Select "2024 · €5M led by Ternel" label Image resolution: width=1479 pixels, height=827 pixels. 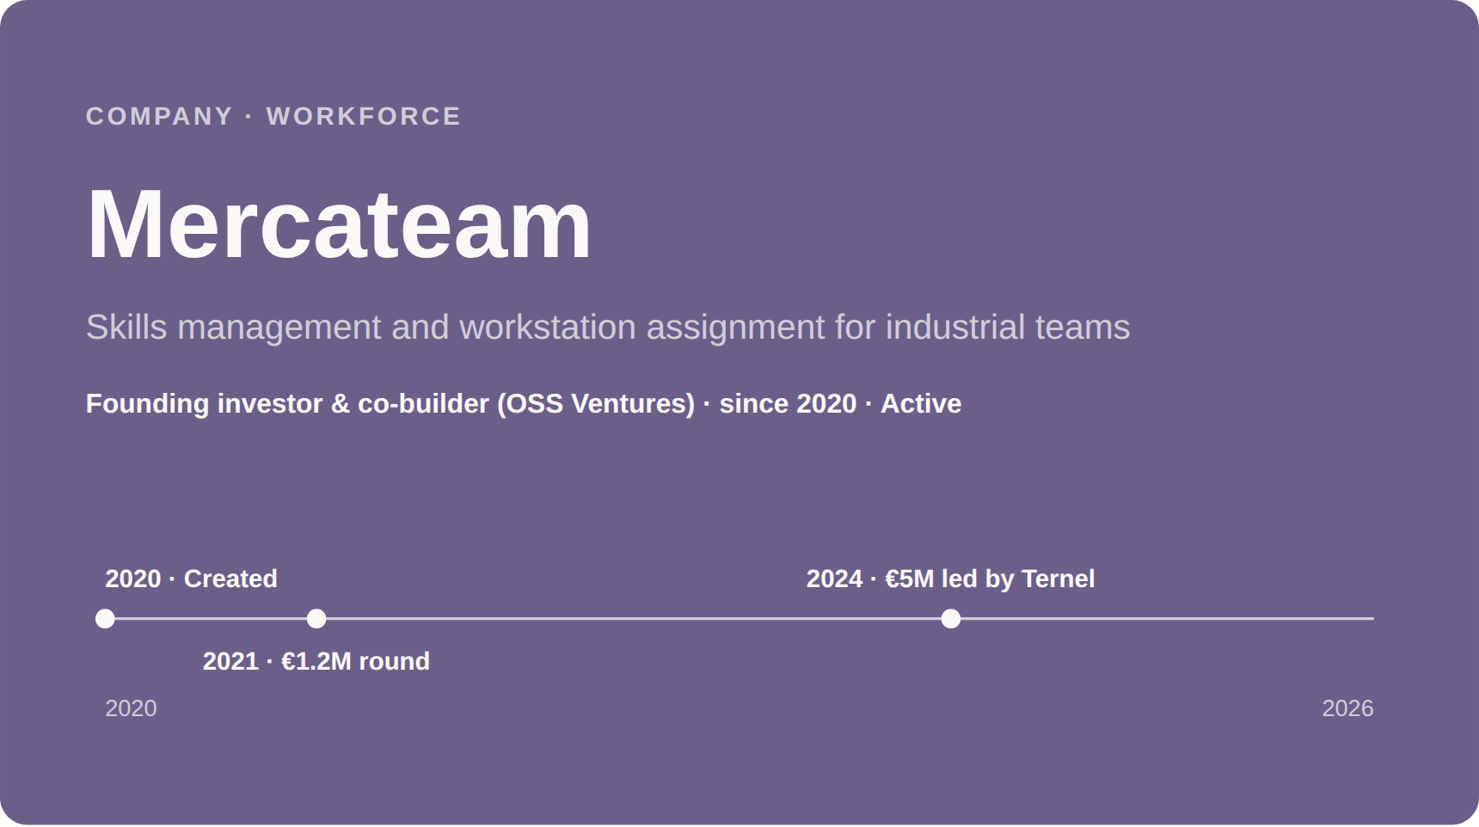pos(950,579)
